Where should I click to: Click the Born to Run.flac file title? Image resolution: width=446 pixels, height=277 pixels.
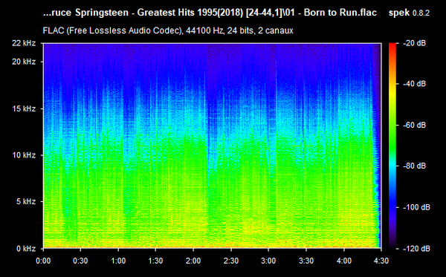pyautogui.click(x=210, y=13)
